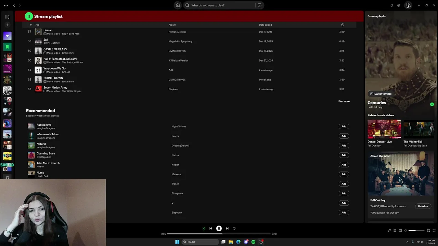The image size is (438, 246).
Task: Create a new playlist with plus icon
Action: [x=7, y=25]
